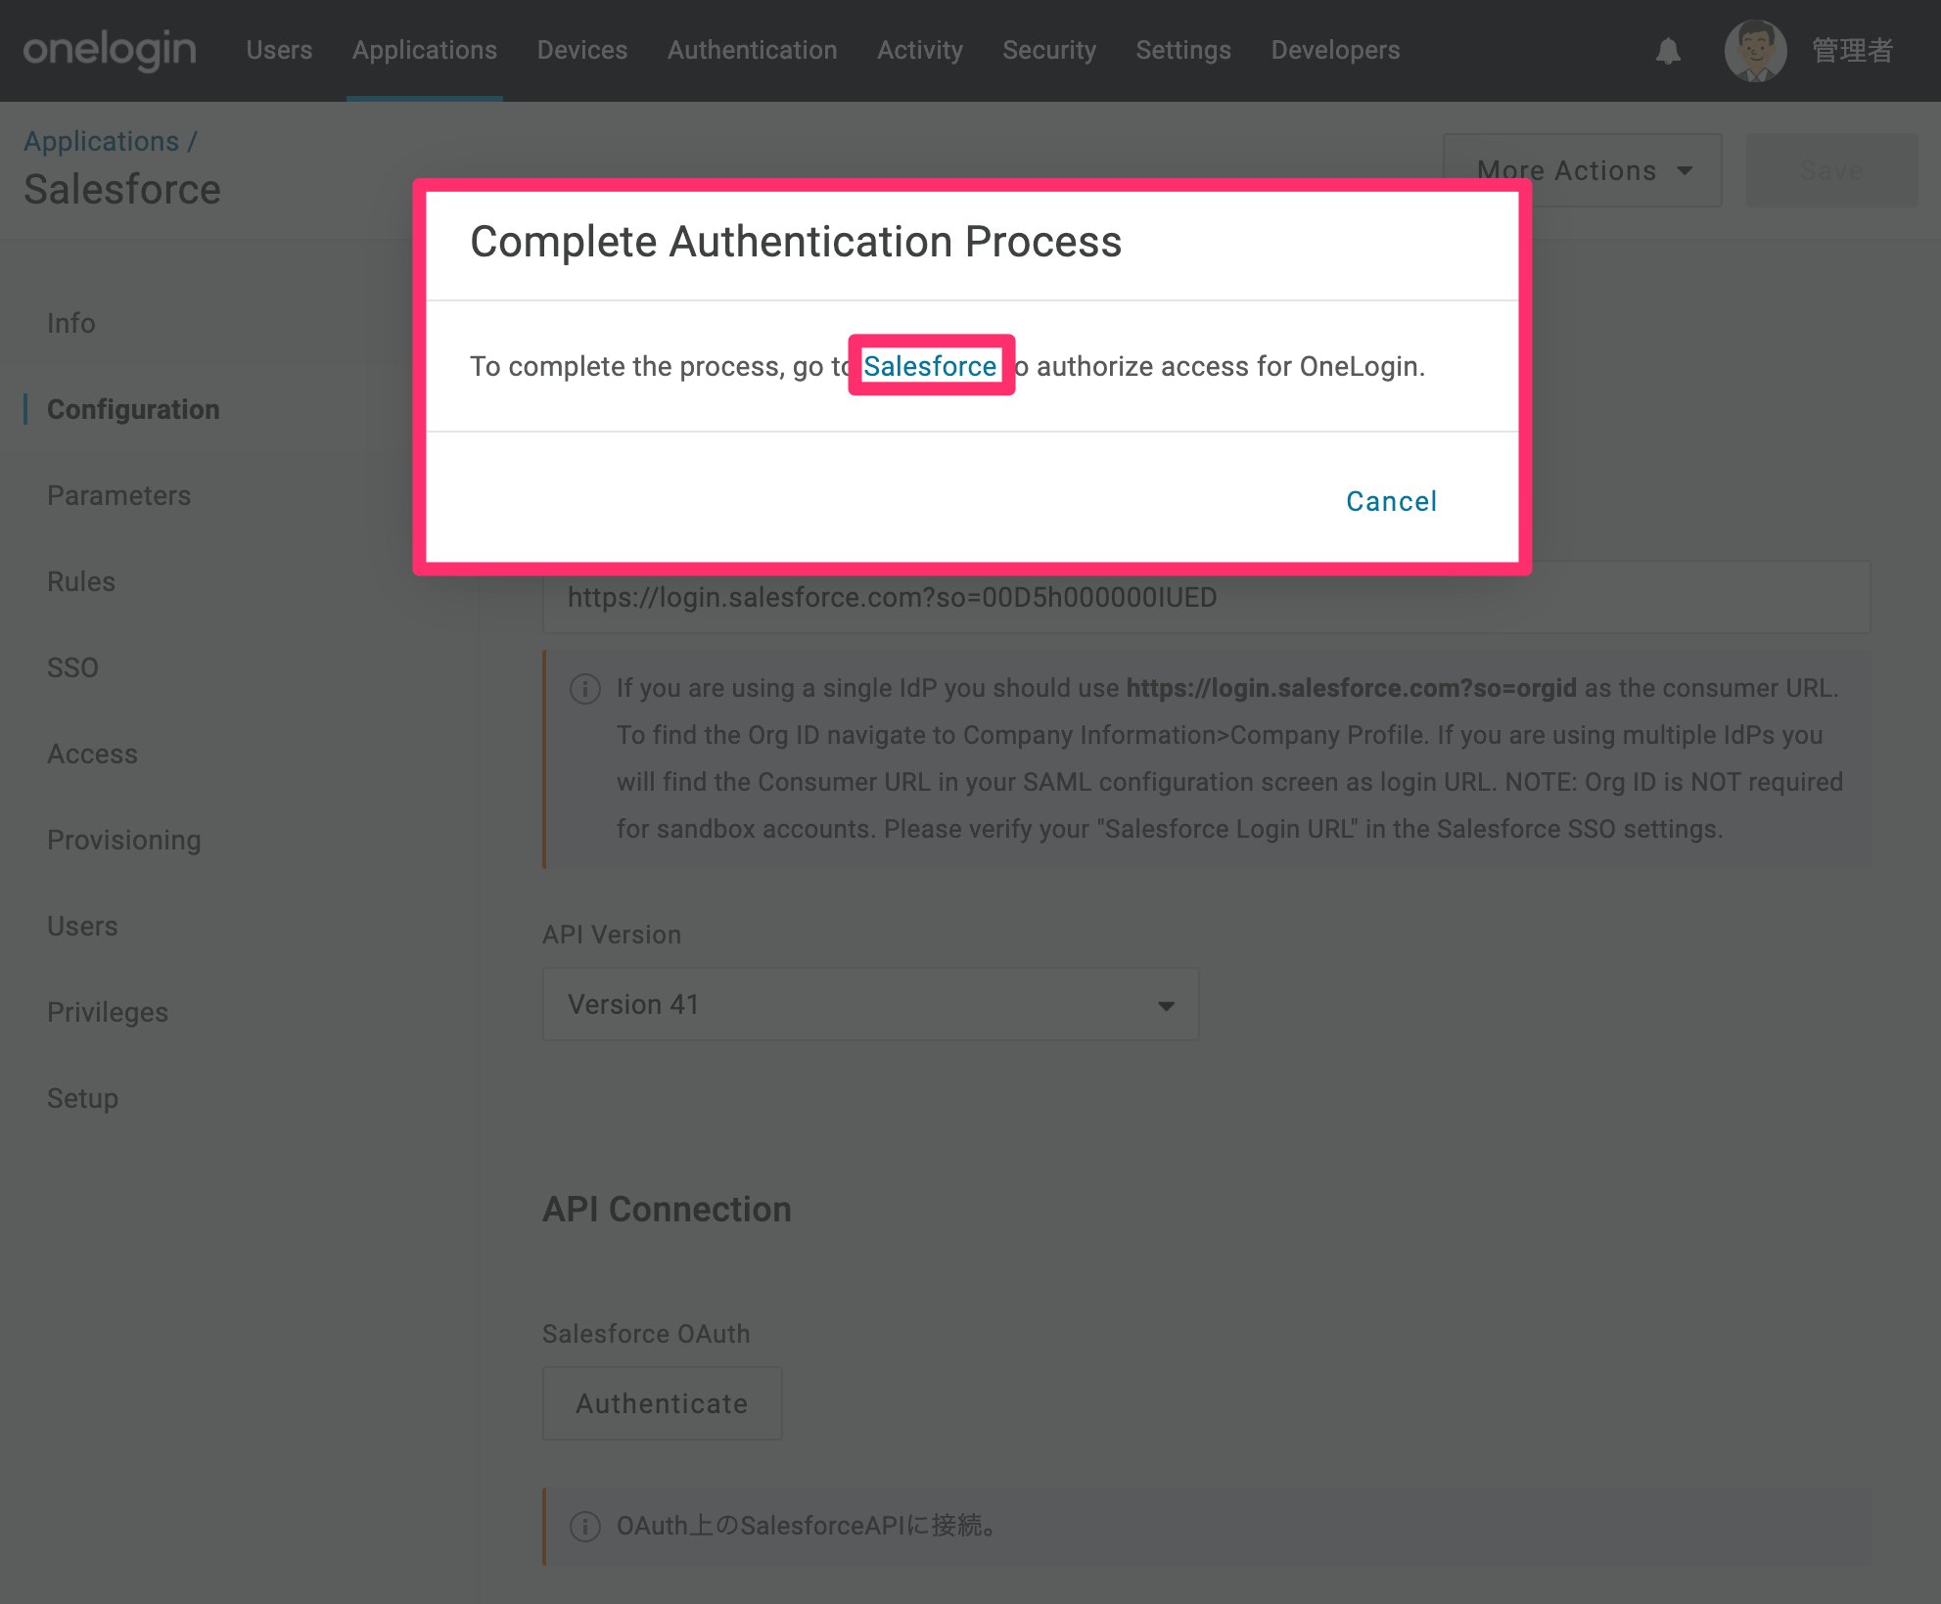
Task: Click the 'OAuth上のSalesforceAPIに接続。' note
Action: [807, 1526]
